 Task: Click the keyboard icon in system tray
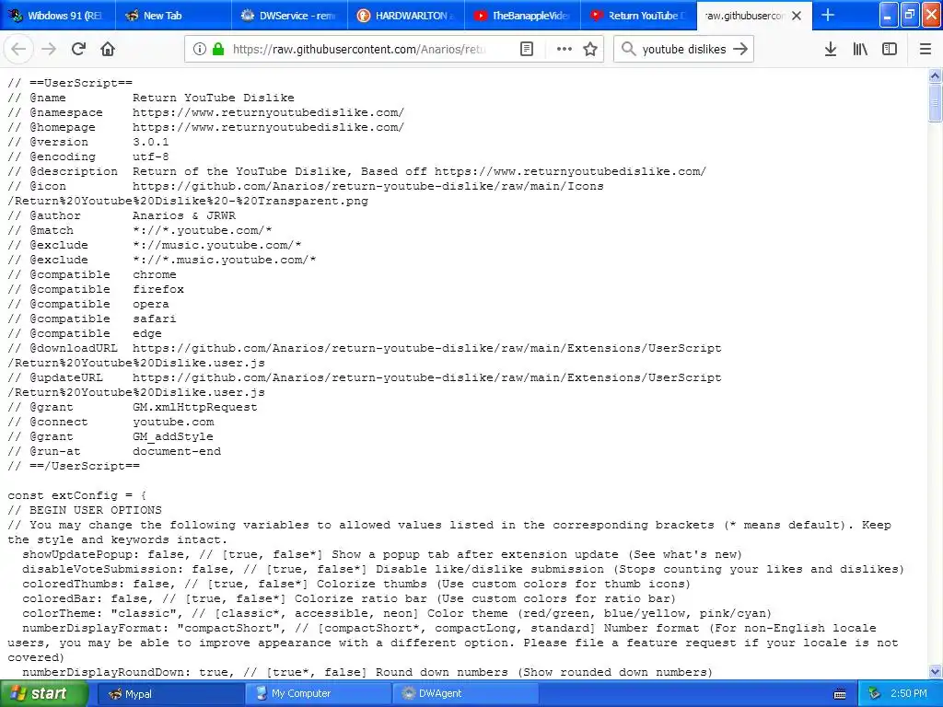[840, 694]
